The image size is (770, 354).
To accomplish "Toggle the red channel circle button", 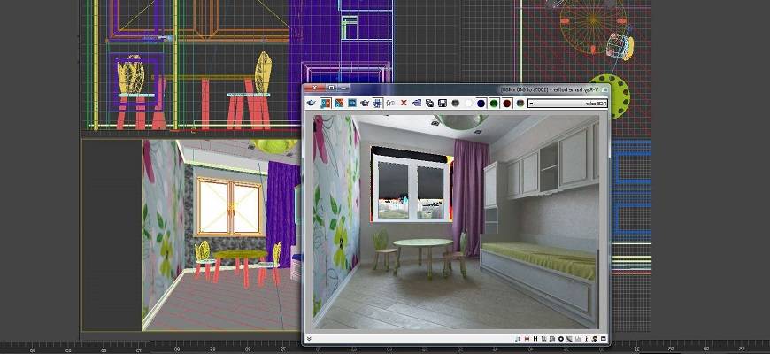I will coord(507,104).
